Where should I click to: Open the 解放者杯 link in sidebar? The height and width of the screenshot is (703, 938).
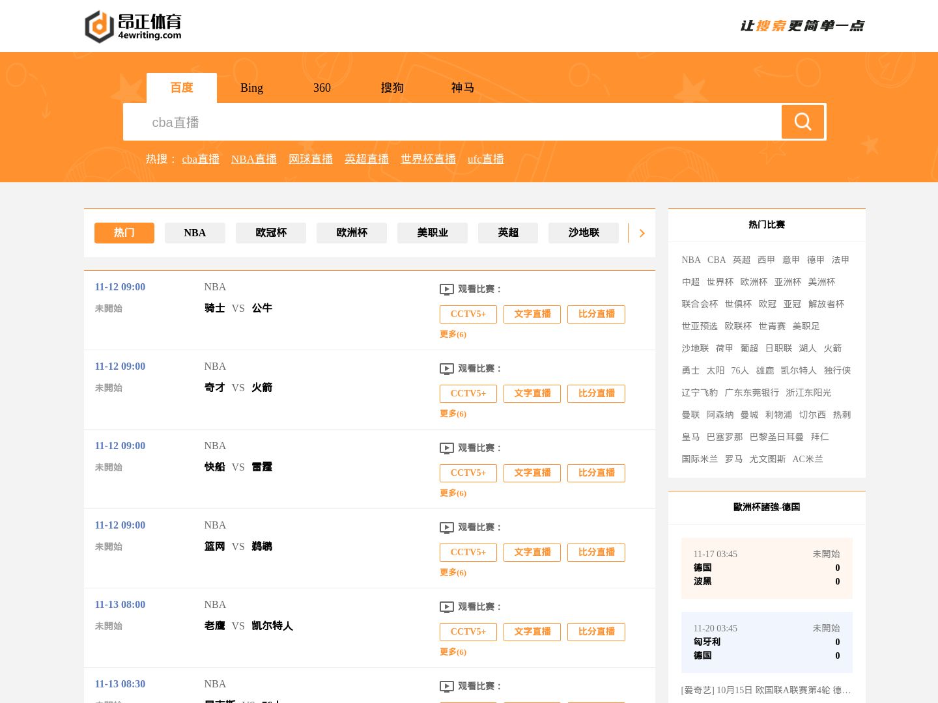coord(826,304)
